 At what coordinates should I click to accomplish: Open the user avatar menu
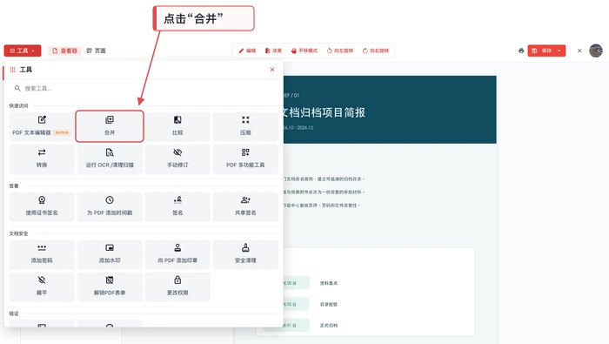(x=596, y=51)
